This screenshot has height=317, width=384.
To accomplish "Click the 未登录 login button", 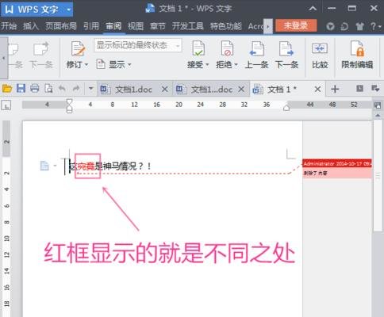I will [296, 25].
